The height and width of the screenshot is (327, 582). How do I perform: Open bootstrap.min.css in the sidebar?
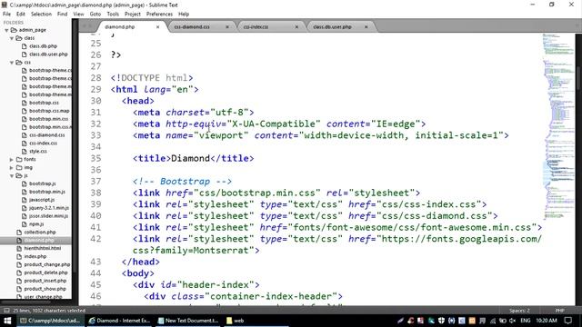[48, 119]
